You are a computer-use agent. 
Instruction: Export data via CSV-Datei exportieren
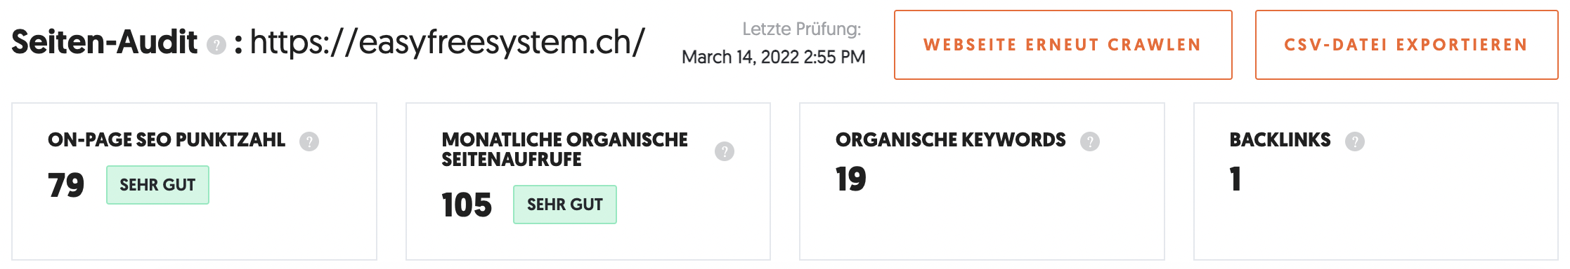pos(1407,45)
